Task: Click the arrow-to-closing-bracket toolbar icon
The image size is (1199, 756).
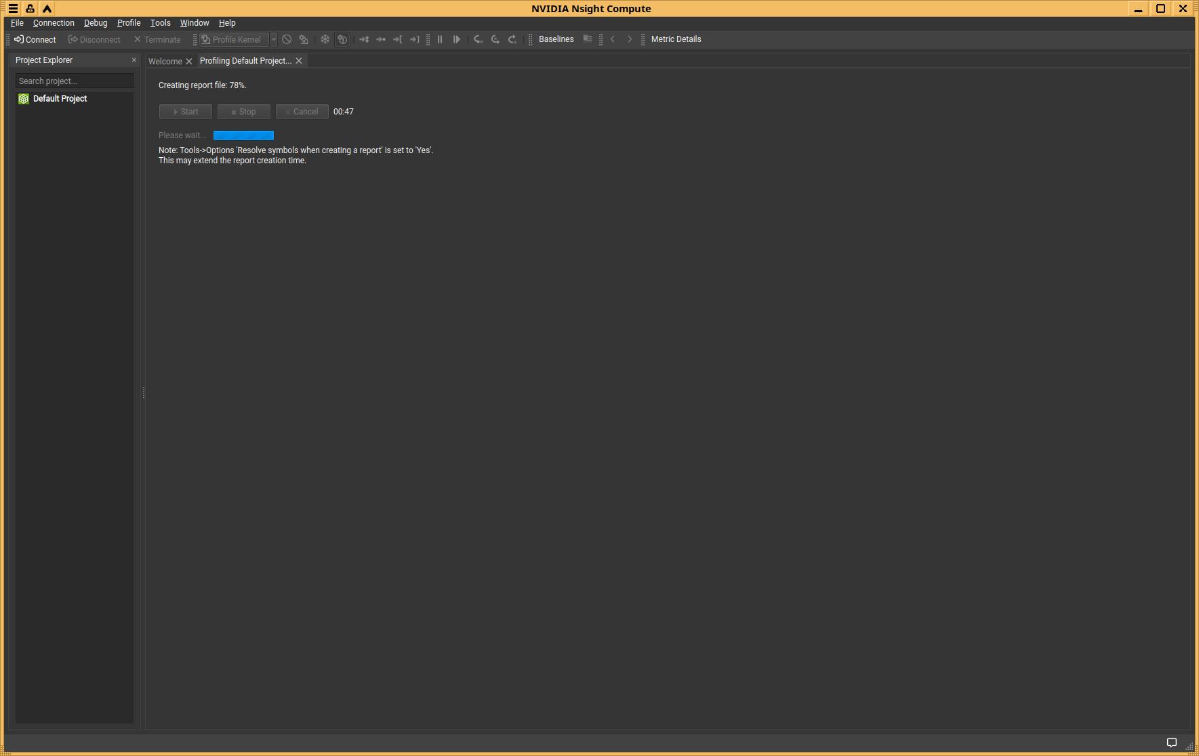Action: tap(415, 39)
